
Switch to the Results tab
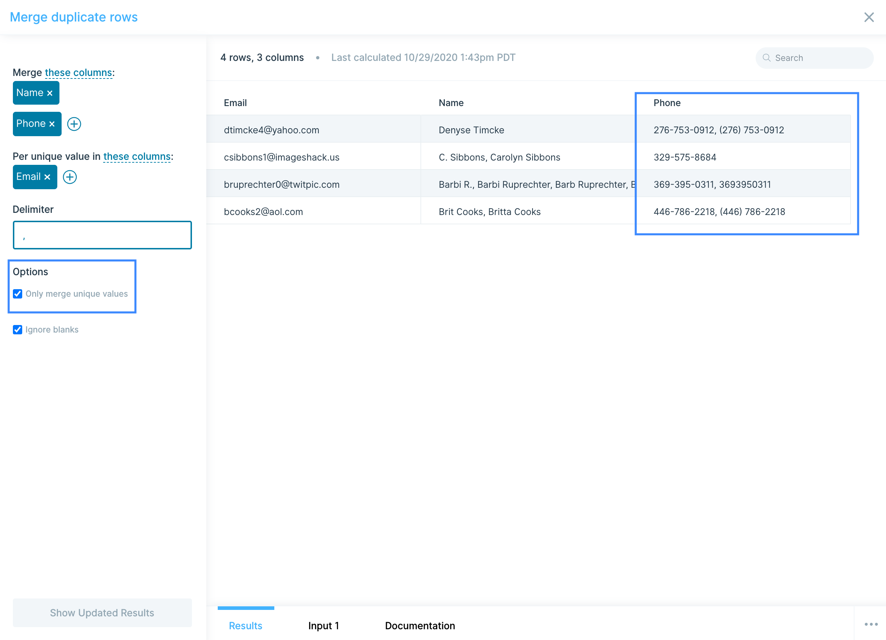point(245,625)
